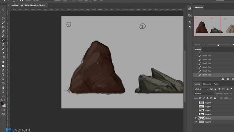Toggle lock image pixels brush icon

(x=204, y=98)
